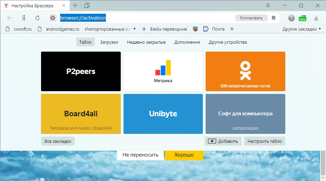326x181 pixels.
Task: Show hidden bookmarks with double chevron
Action: pos(232,29)
